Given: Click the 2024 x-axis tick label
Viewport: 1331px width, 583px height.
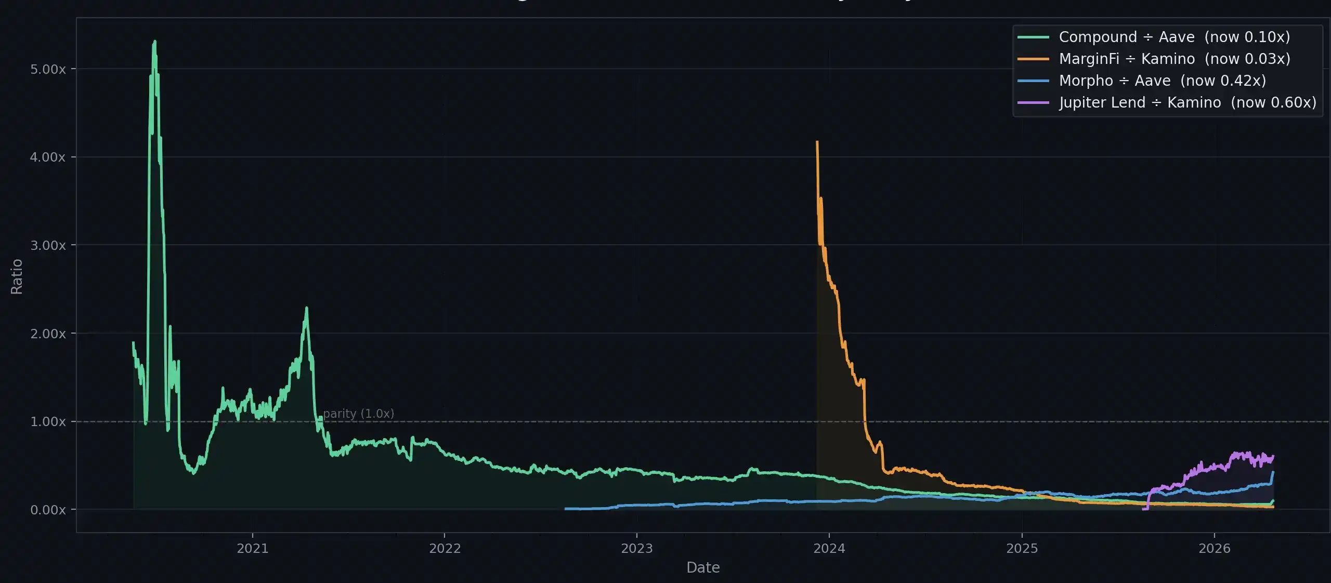Looking at the screenshot, I should tap(829, 549).
